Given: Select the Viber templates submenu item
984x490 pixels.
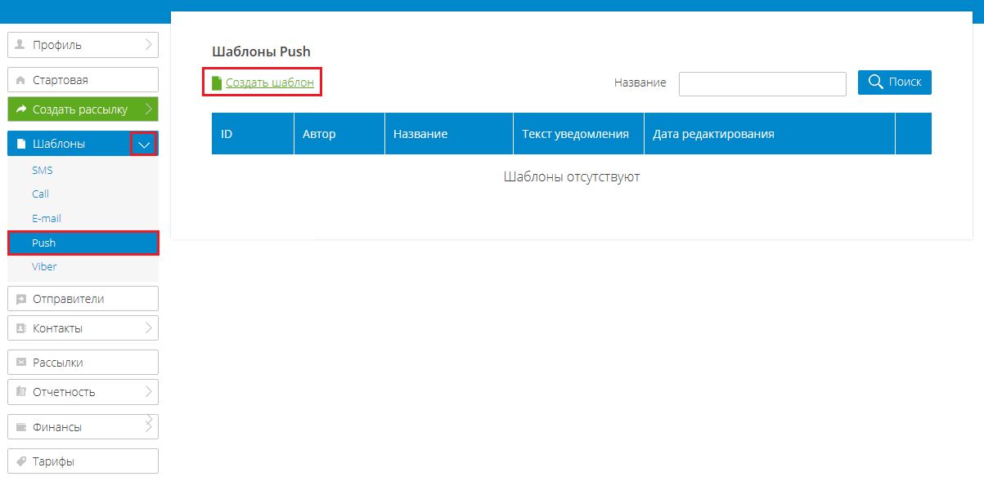Looking at the screenshot, I should pos(44,266).
